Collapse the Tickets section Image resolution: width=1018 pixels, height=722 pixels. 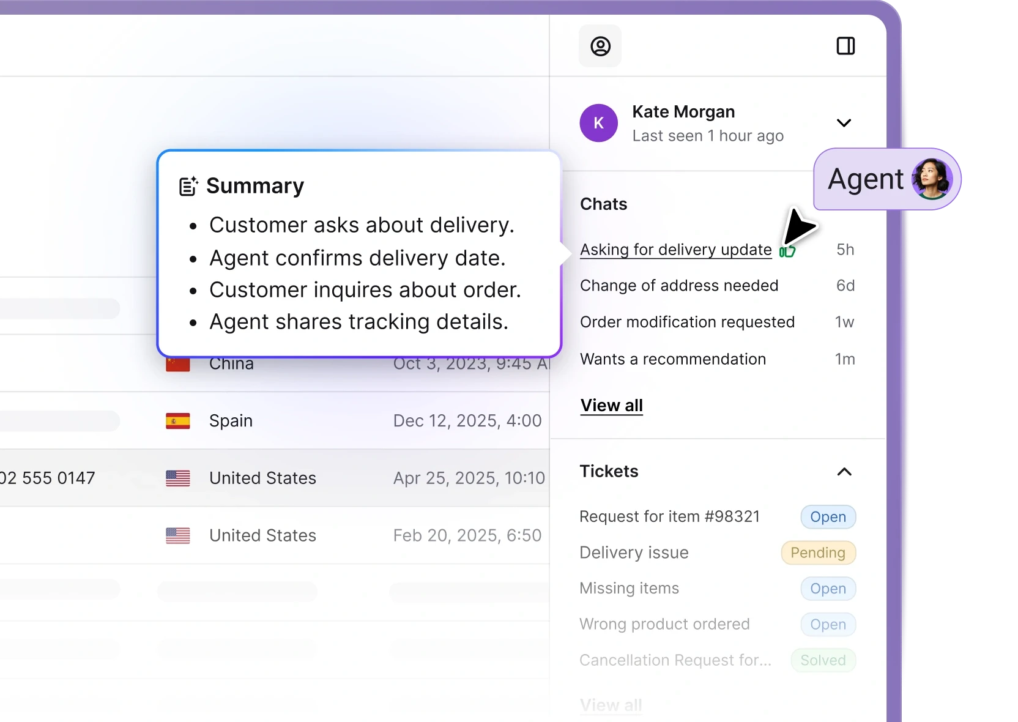844,472
